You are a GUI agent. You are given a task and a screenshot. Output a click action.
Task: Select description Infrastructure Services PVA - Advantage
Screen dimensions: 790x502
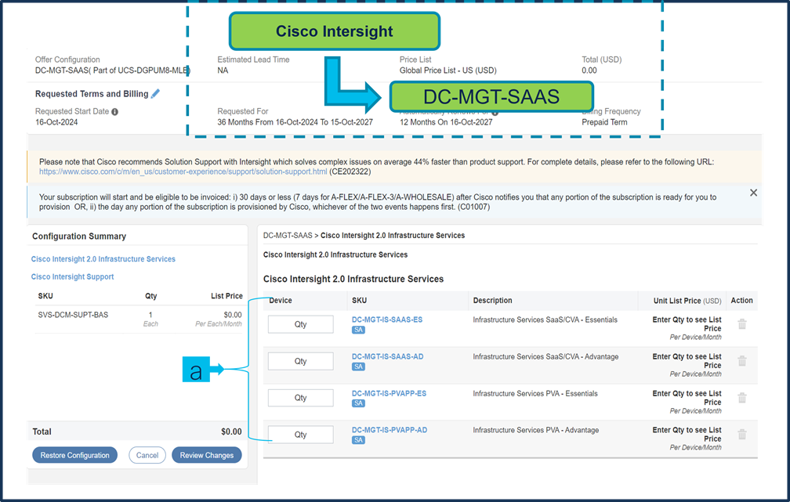coord(535,430)
